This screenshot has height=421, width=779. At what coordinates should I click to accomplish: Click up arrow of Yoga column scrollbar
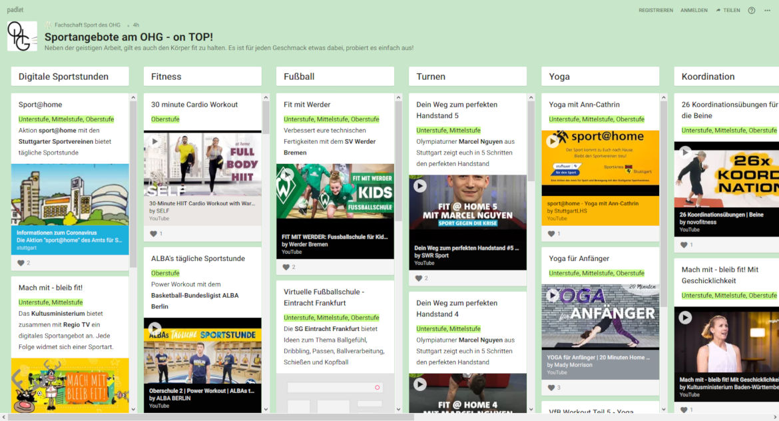(x=664, y=97)
